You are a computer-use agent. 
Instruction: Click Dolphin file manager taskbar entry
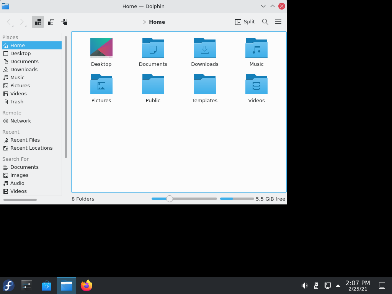(x=67, y=286)
